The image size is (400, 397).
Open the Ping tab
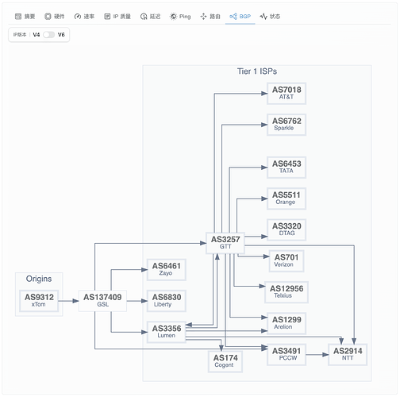point(180,17)
